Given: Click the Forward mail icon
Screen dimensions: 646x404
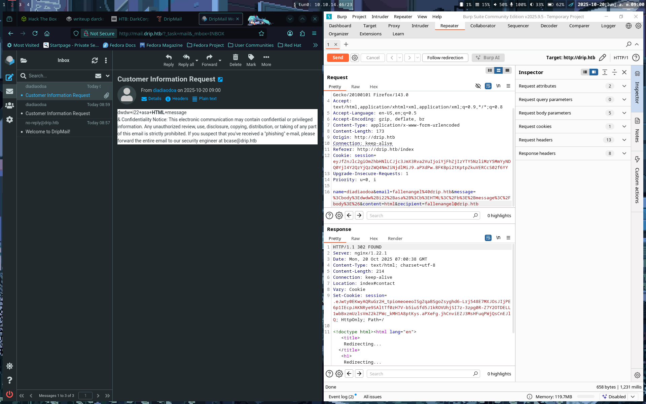Looking at the screenshot, I should coord(209,57).
